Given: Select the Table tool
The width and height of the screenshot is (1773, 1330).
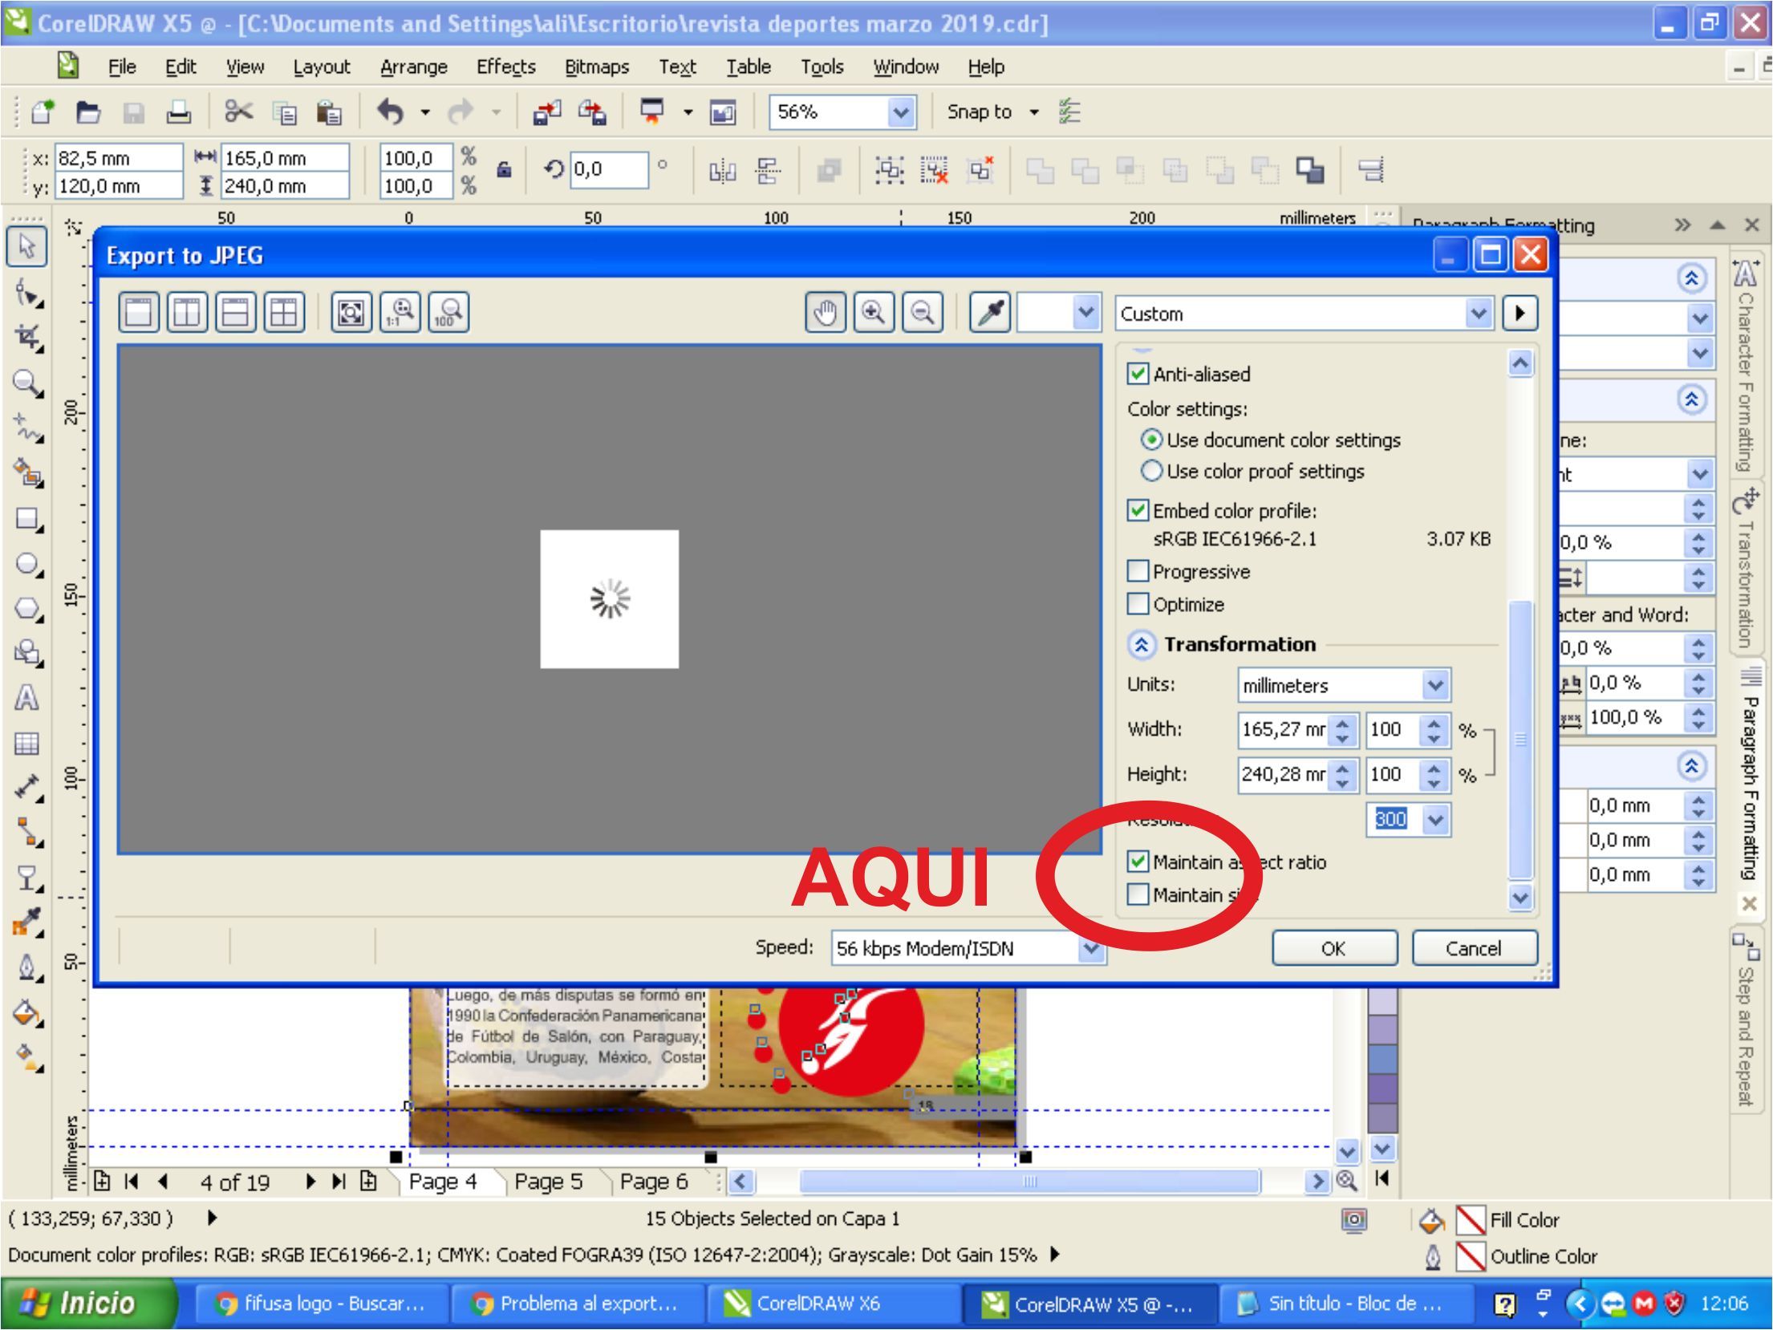Looking at the screenshot, I should point(26,744).
